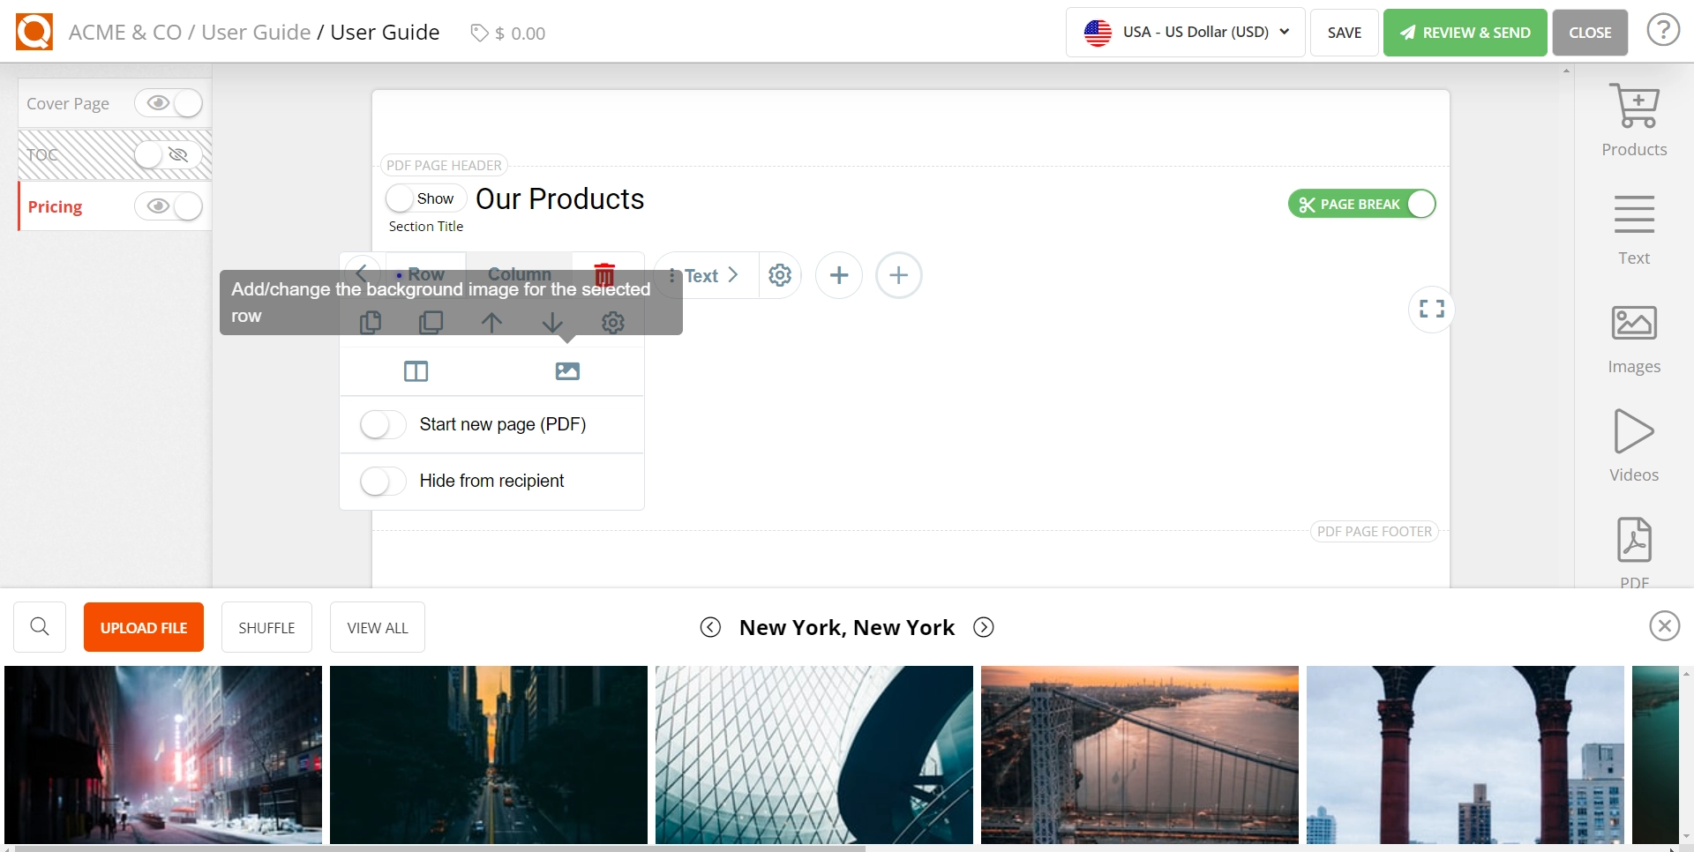Open the Products panel in the right sidebar
This screenshot has height=852, width=1694.
[x=1634, y=117]
